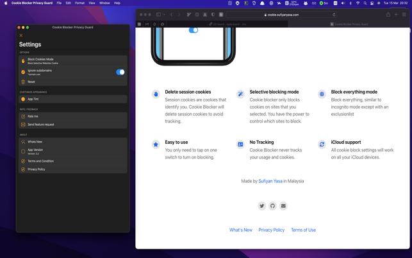This screenshot has height=258, width=412.
Task: Click the Ignore subdomains row icon
Action: [23, 72]
